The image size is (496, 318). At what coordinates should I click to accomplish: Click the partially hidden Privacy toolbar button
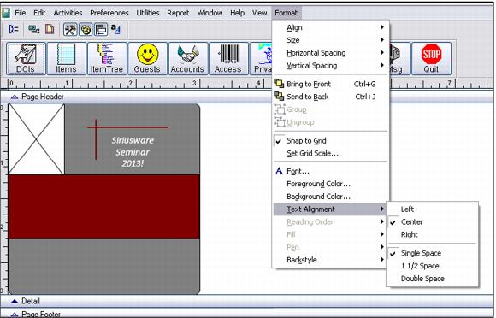pos(262,59)
